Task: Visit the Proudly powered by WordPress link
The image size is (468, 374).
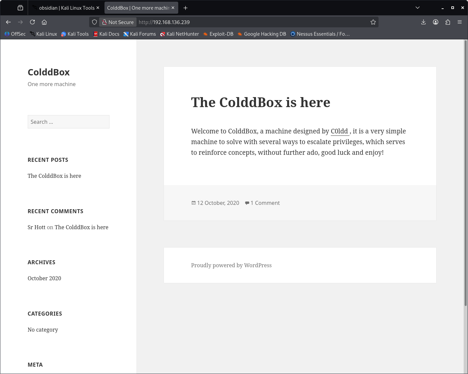Action: tap(231, 265)
